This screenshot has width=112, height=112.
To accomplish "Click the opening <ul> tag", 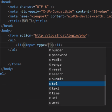I will (x=12, y=40).
